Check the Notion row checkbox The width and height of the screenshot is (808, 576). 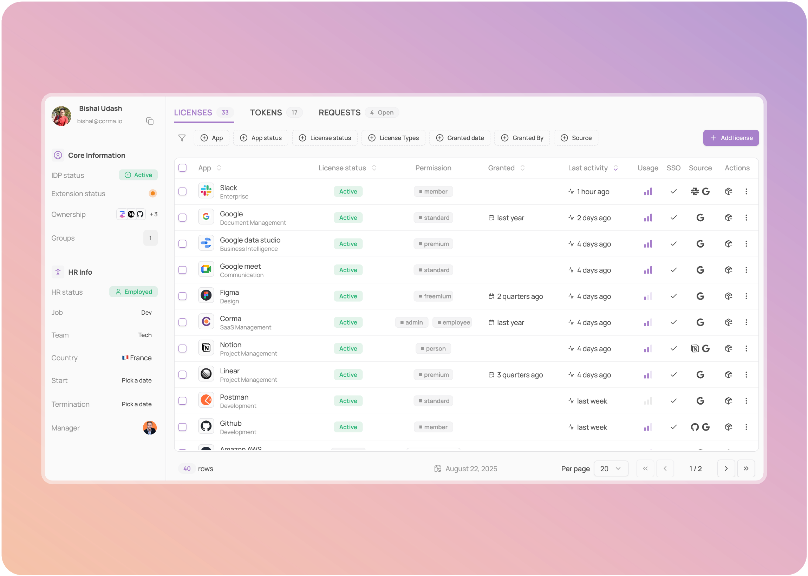182,348
